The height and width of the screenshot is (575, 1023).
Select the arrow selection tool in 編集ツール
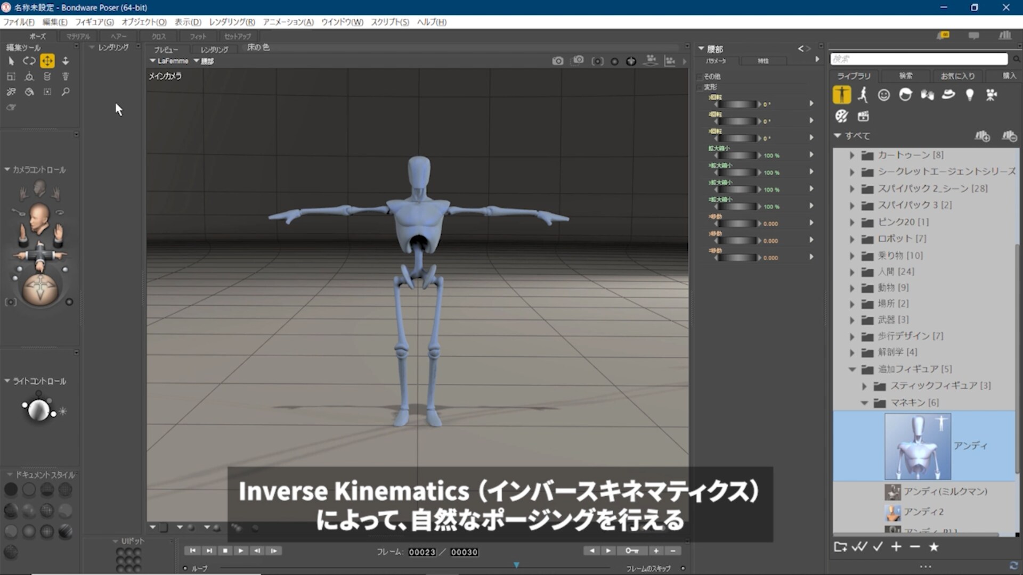click(x=11, y=61)
